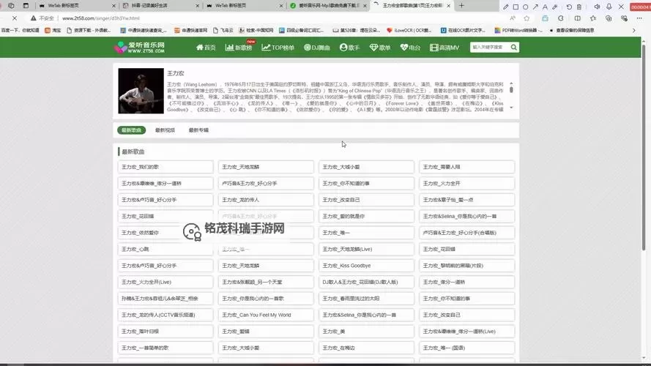Open song 王力宏&张靓颖_另一个天堂
The width and height of the screenshot is (651, 366).
(266, 282)
